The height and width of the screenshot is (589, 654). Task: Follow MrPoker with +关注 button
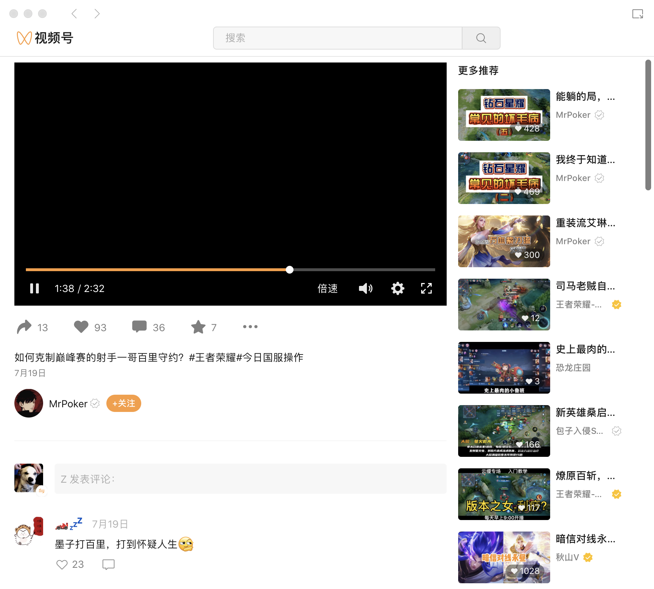pyautogui.click(x=124, y=403)
